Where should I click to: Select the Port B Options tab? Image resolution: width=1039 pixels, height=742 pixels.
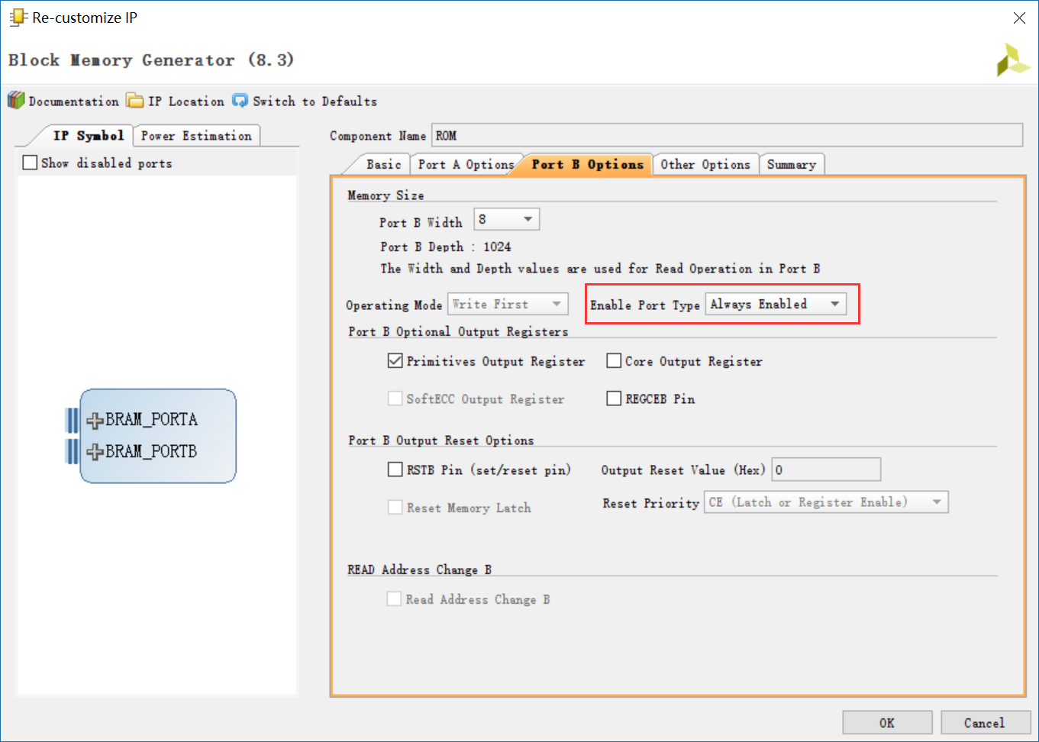[587, 164]
